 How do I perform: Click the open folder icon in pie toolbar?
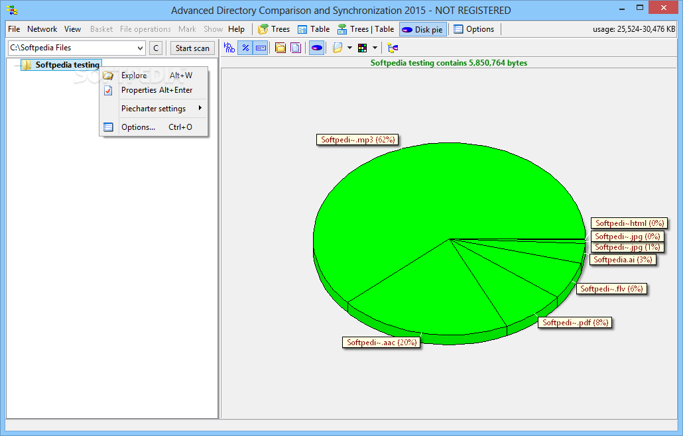pyautogui.click(x=338, y=48)
